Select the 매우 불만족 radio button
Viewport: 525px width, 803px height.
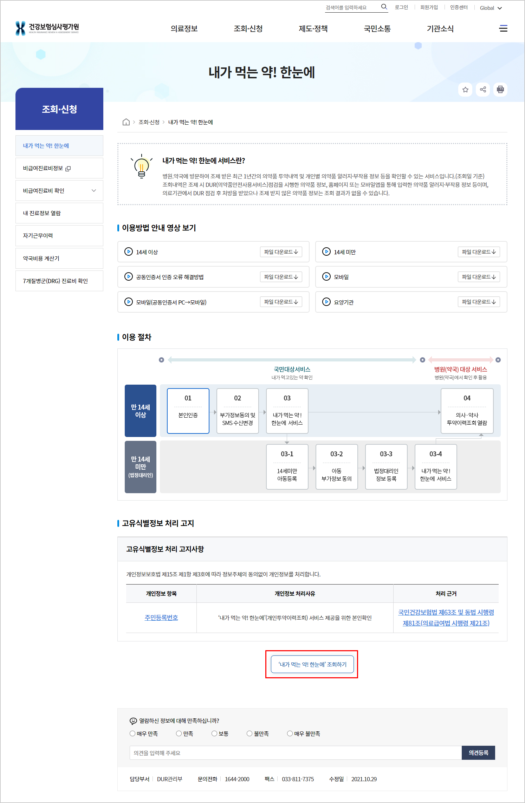290,733
